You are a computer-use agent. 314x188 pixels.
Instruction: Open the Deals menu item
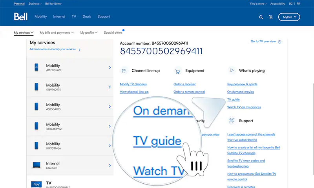(x=87, y=16)
